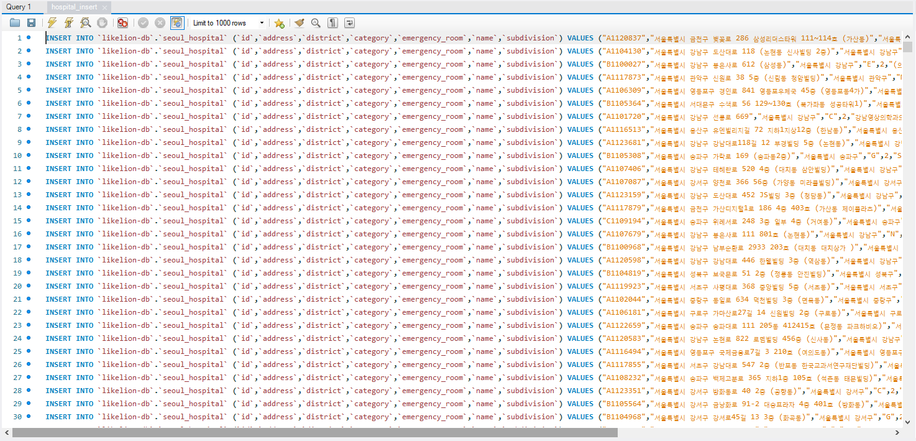Execute the whole script with the lightning icon

[52, 23]
